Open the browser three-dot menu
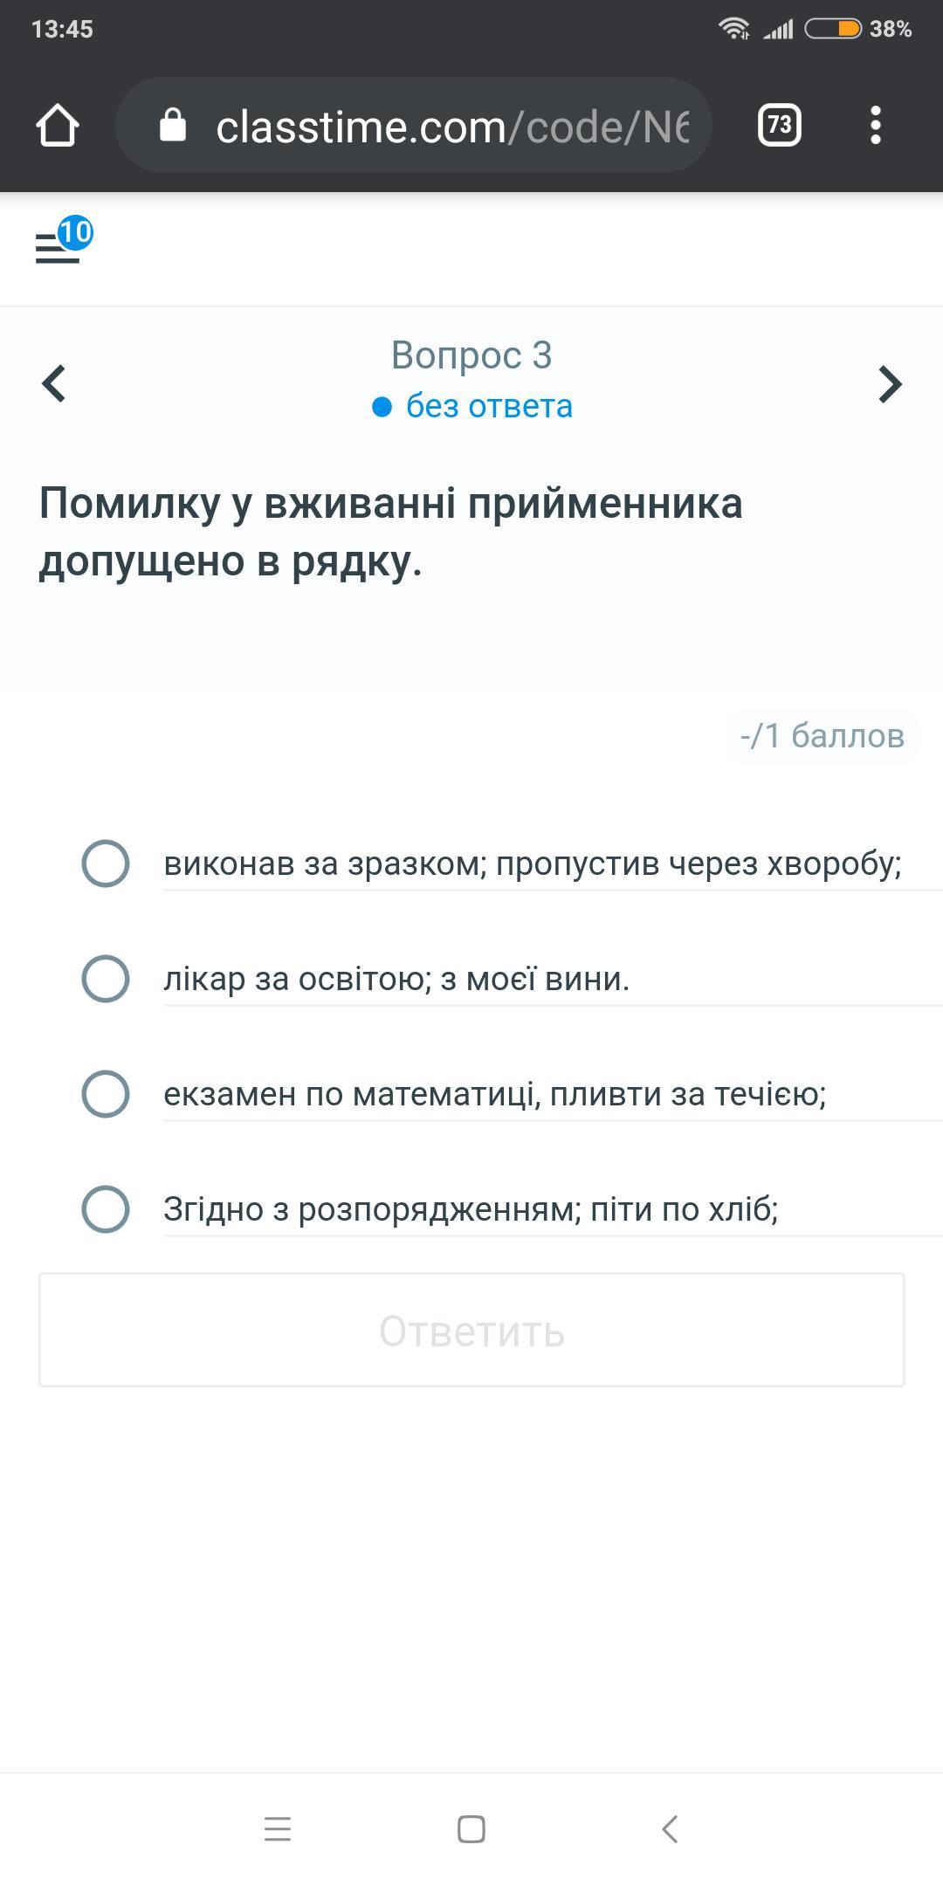 tap(876, 125)
